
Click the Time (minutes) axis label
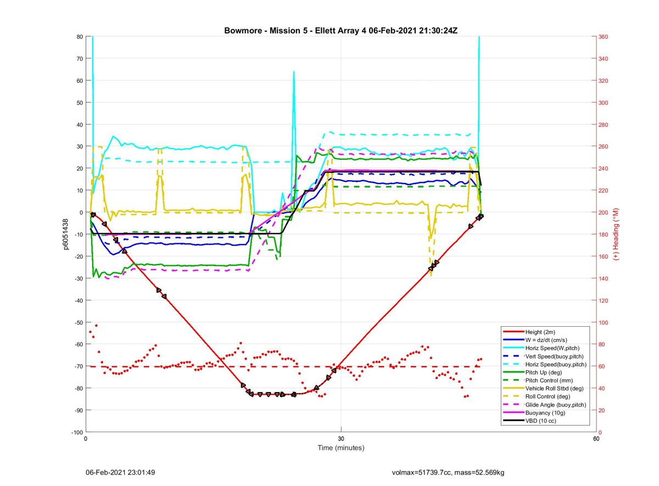[341, 448]
